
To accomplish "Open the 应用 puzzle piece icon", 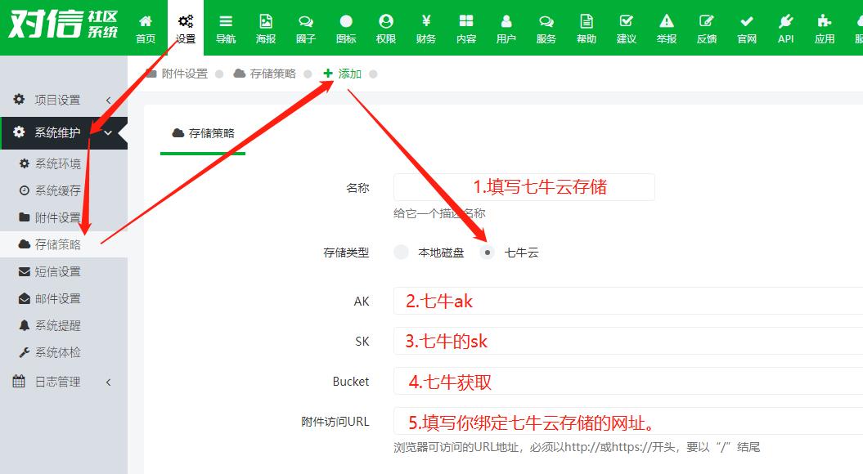I will tap(825, 21).
